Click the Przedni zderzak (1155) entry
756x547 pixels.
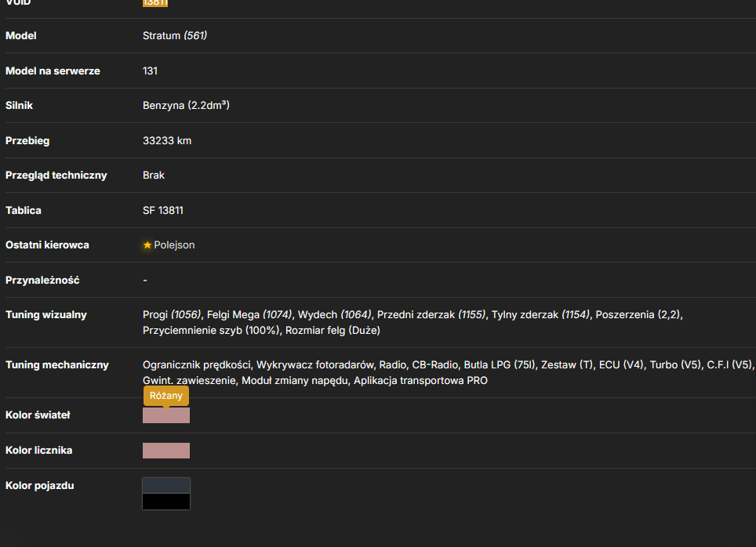point(431,315)
